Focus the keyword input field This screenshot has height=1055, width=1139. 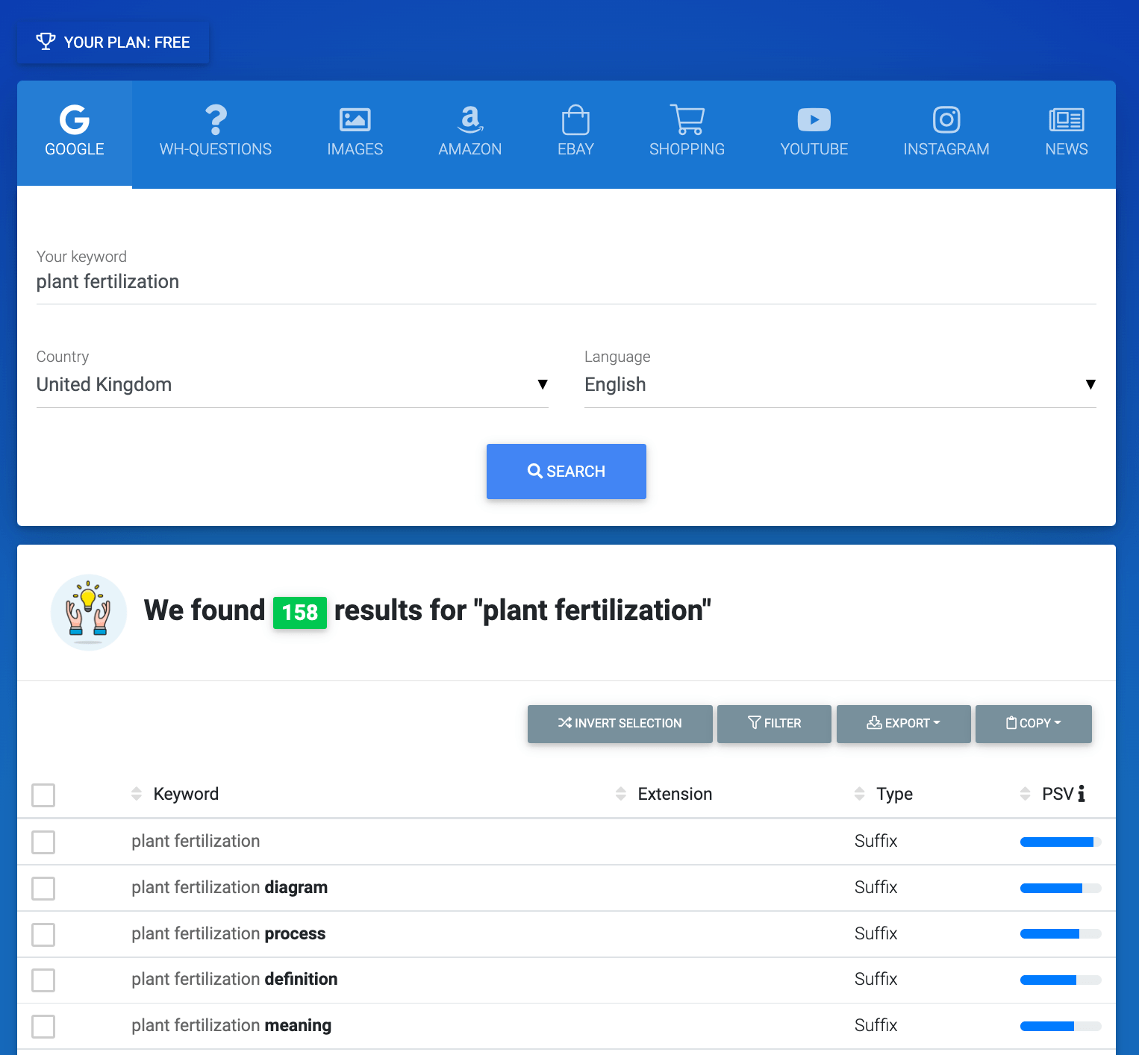point(566,282)
